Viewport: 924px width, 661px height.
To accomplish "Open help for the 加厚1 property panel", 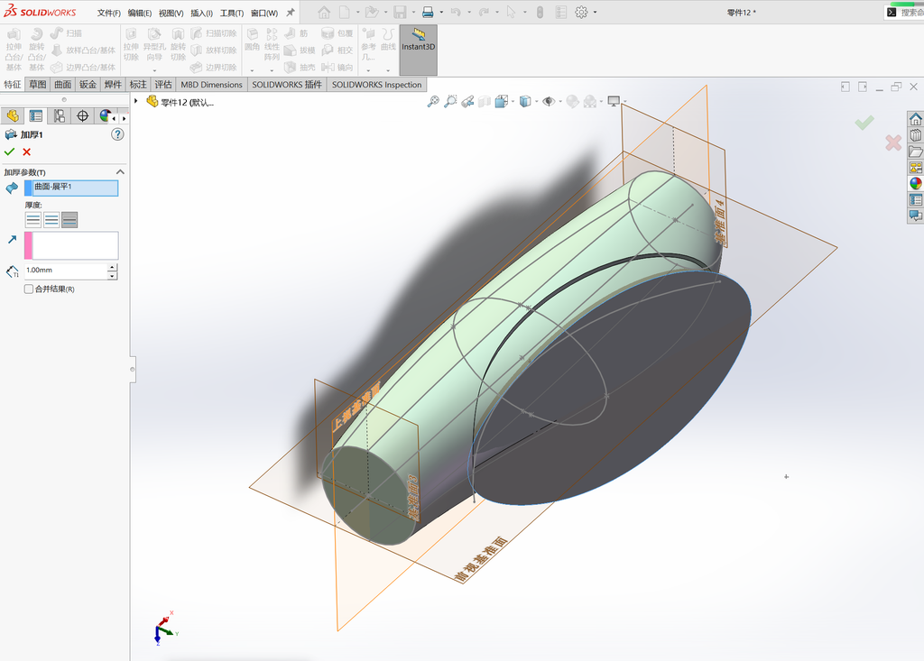I will [117, 134].
